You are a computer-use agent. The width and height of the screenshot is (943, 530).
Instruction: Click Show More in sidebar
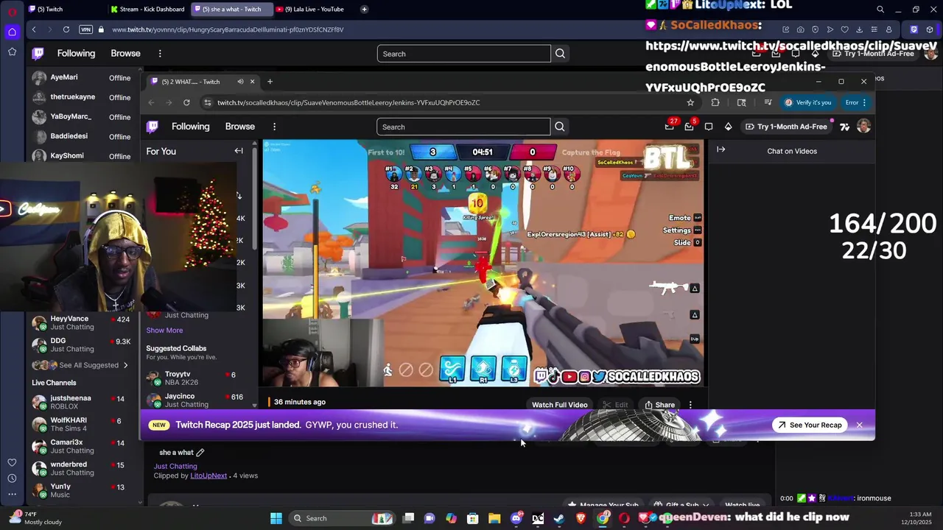point(164,331)
